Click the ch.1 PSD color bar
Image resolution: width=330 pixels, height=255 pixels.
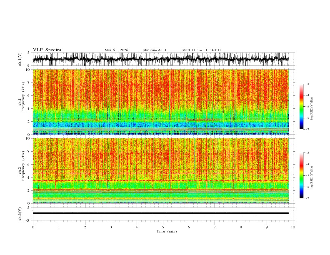click(x=301, y=106)
